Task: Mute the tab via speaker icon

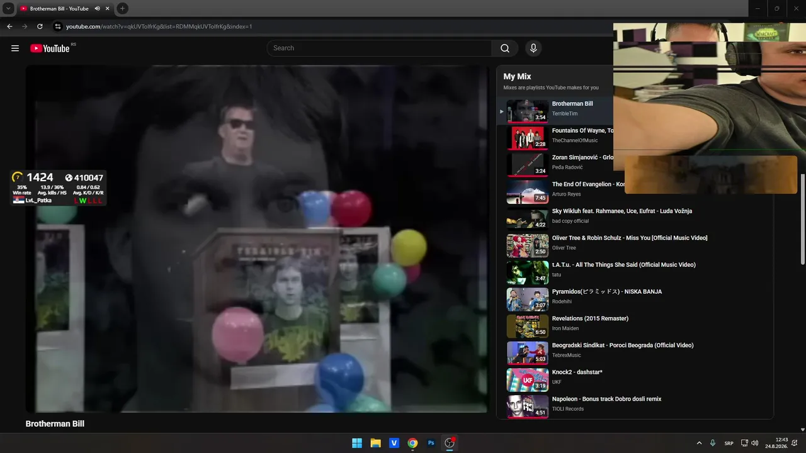Action: coord(98,9)
